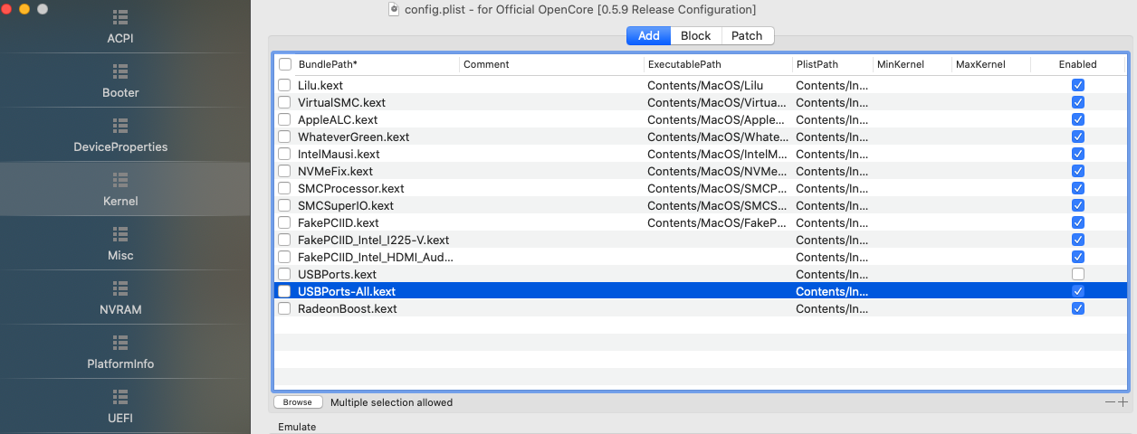Switch to the Patch tab
This screenshot has height=434, width=1137.
point(747,36)
